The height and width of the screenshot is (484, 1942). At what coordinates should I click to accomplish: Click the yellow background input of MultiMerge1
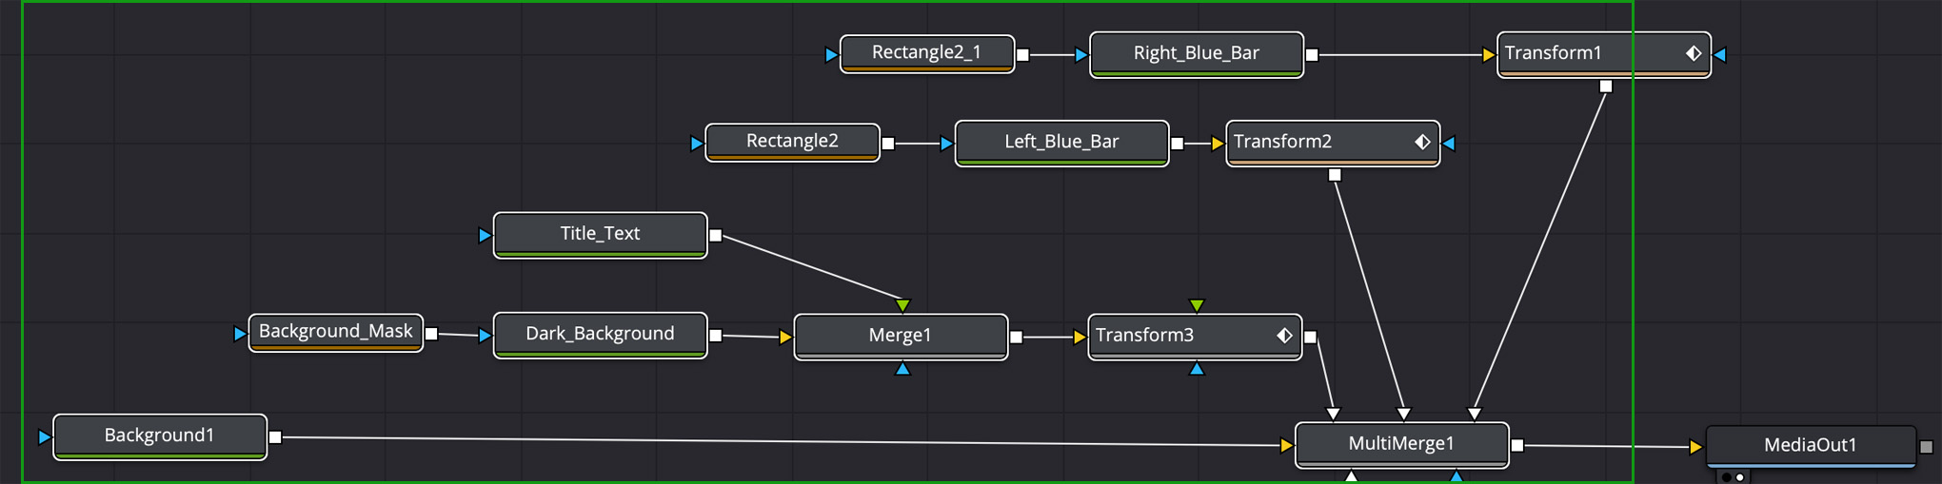[x=1287, y=445]
